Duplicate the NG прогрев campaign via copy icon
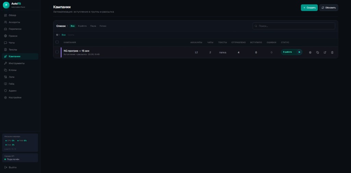The height and width of the screenshot is (173, 351). click(317, 53)
